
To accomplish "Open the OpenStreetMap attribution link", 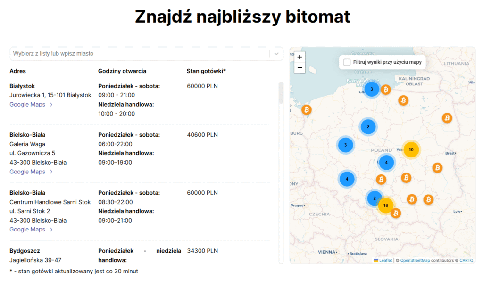I will point(415,260).
